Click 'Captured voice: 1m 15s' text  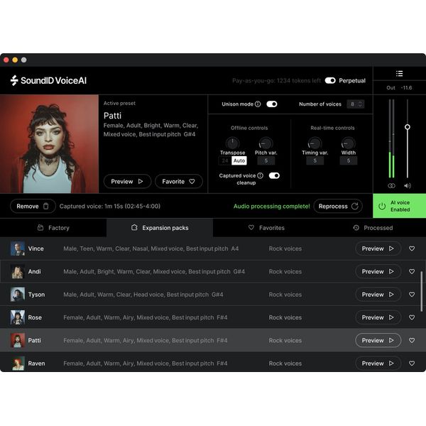(110, 206)
